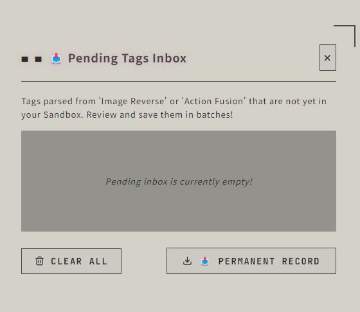Click the first black square in header
Screen dimensions: 360x312
pos(25,59)
